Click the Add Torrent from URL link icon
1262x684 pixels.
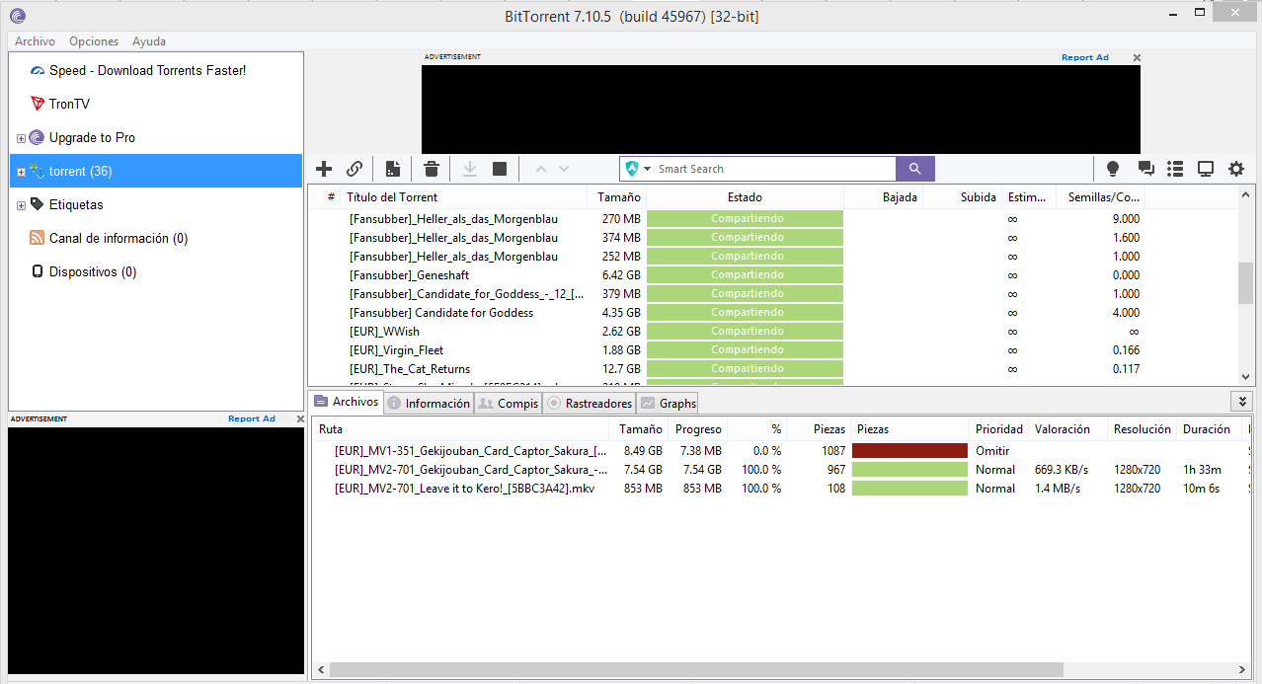(354, 169)
